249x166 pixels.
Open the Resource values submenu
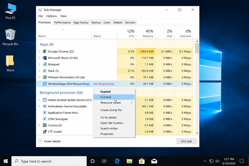coord(114,103)
